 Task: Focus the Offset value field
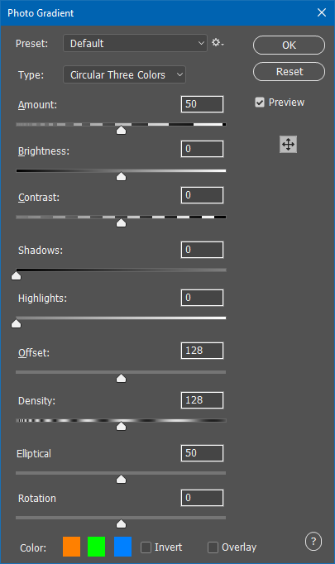202,351
